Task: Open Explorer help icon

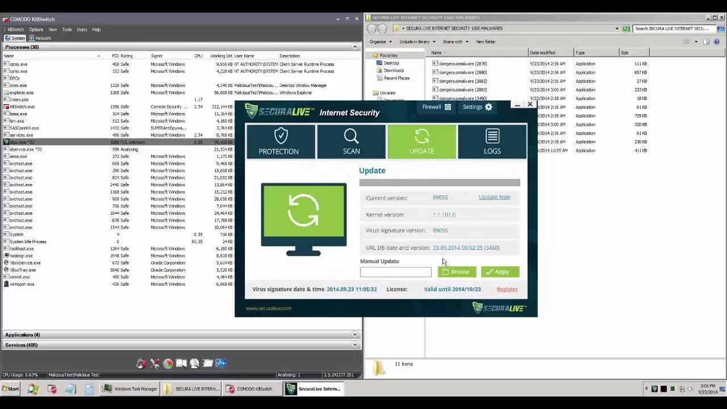Action: pyautogui.click(x=718, y=41)
